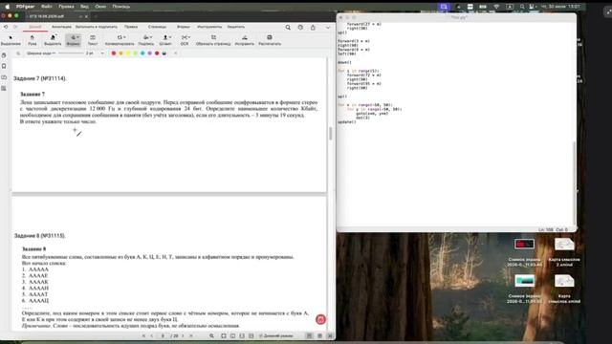Open the Подпись signature dropdown
This screenshot has height=344, width=612.
pos(146,40)
